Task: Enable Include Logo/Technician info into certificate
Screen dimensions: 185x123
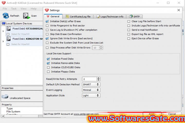Action: click(x=129, y=26)
